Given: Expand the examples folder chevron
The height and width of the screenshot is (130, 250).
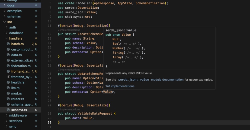Looking at the screenshot, I should pyautogui.click(x=4, y=11).
